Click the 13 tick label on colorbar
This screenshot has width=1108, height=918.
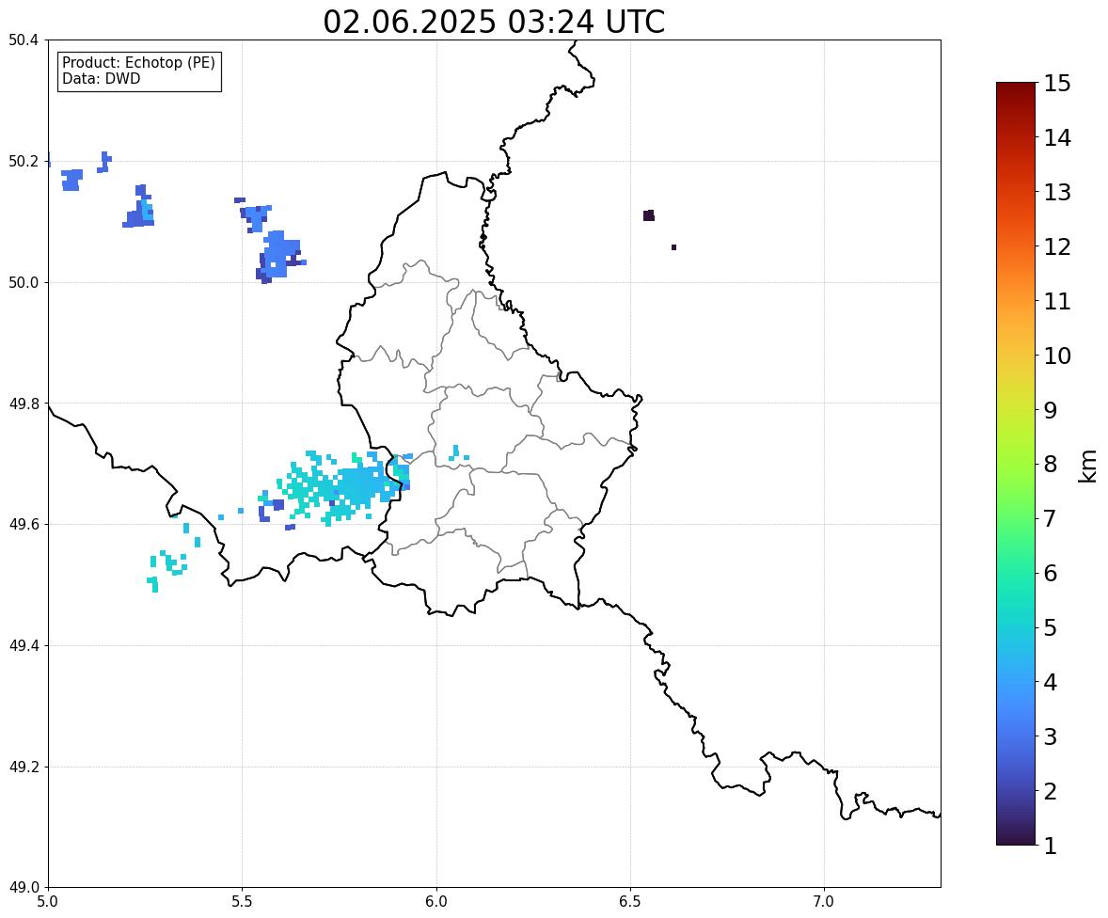click(x=1057, y=192)
